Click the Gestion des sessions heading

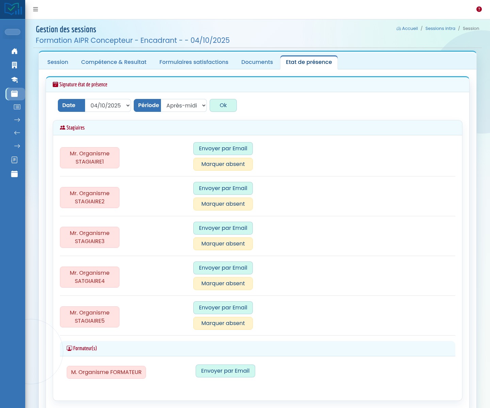click(66, 29)
